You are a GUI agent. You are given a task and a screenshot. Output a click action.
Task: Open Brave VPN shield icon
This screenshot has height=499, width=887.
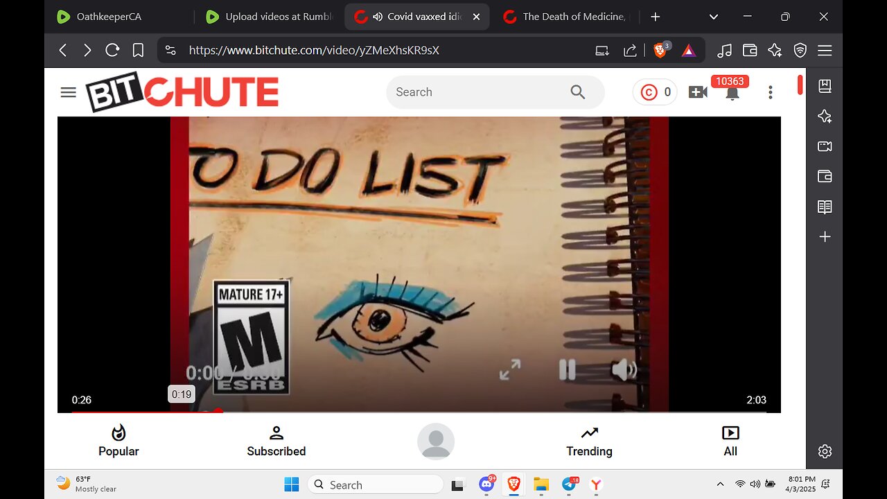coord(800,51)
